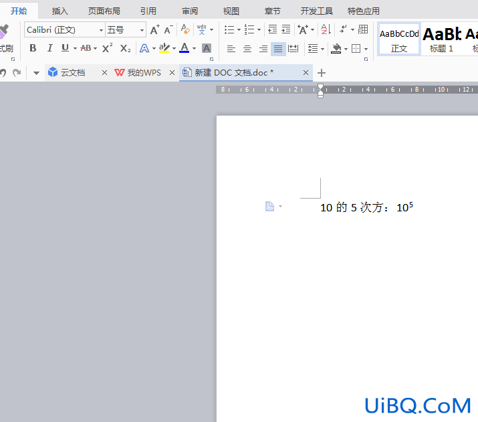Viewport: 478px width, 422px height.
Task: Switch to the 云文档 document tab
Action: tap(73, 73)
